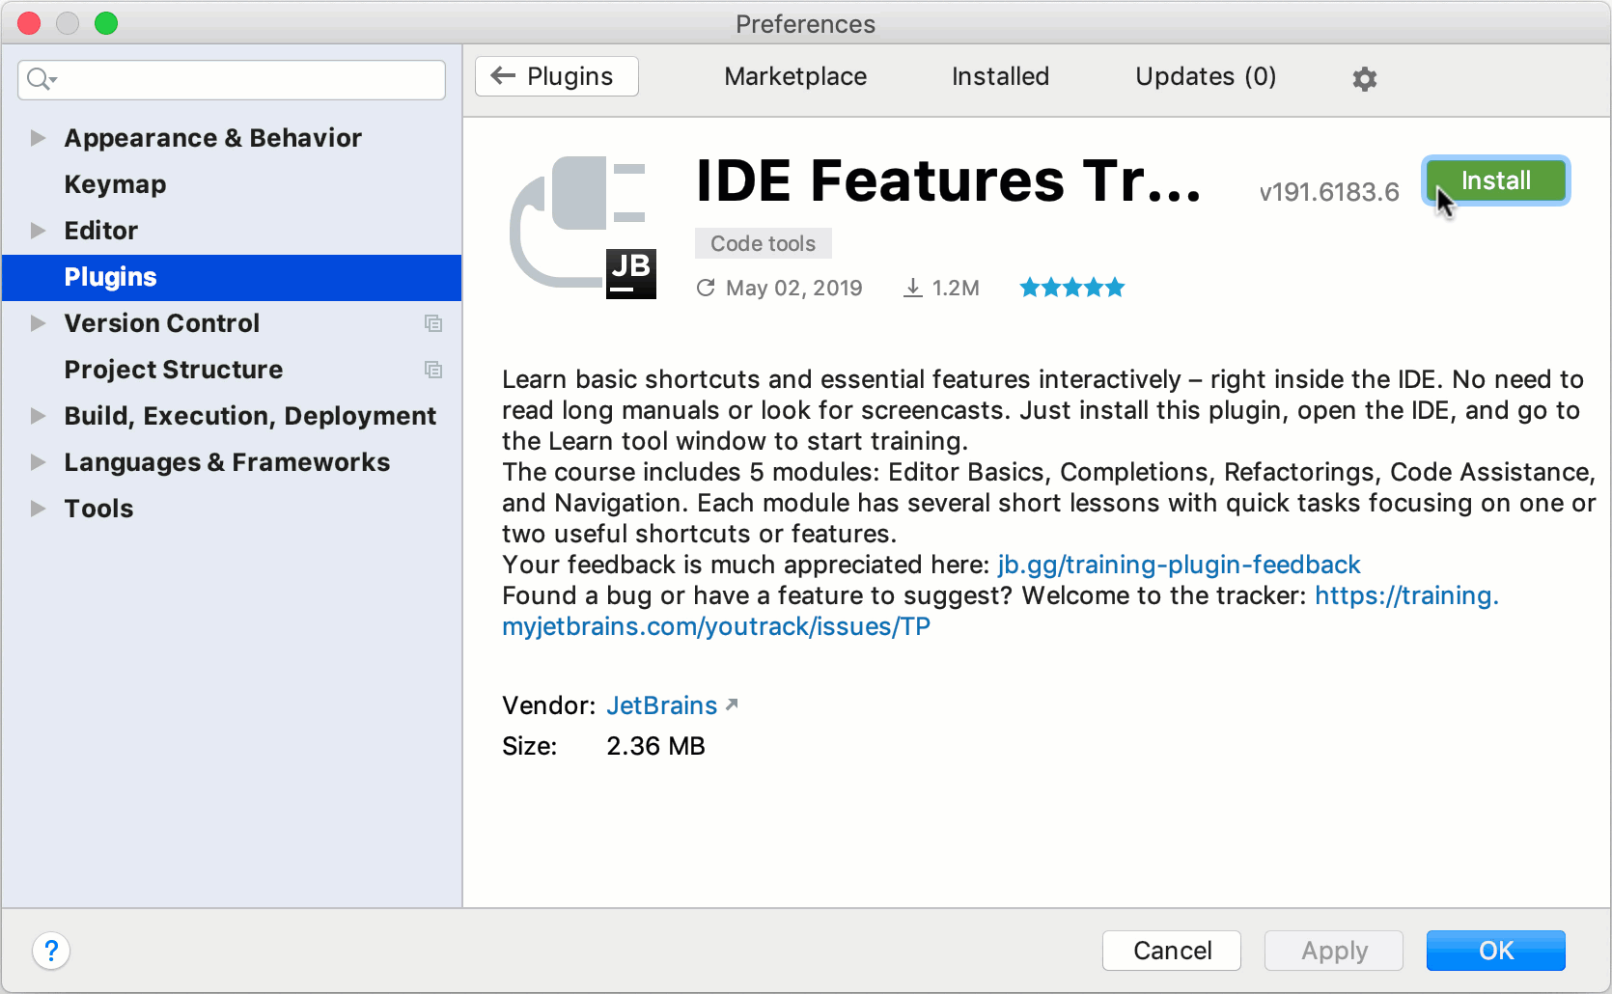The image size is (1612, 994).
Task: Click the downloads count 1.2M
Action: [x=941, y=288]
